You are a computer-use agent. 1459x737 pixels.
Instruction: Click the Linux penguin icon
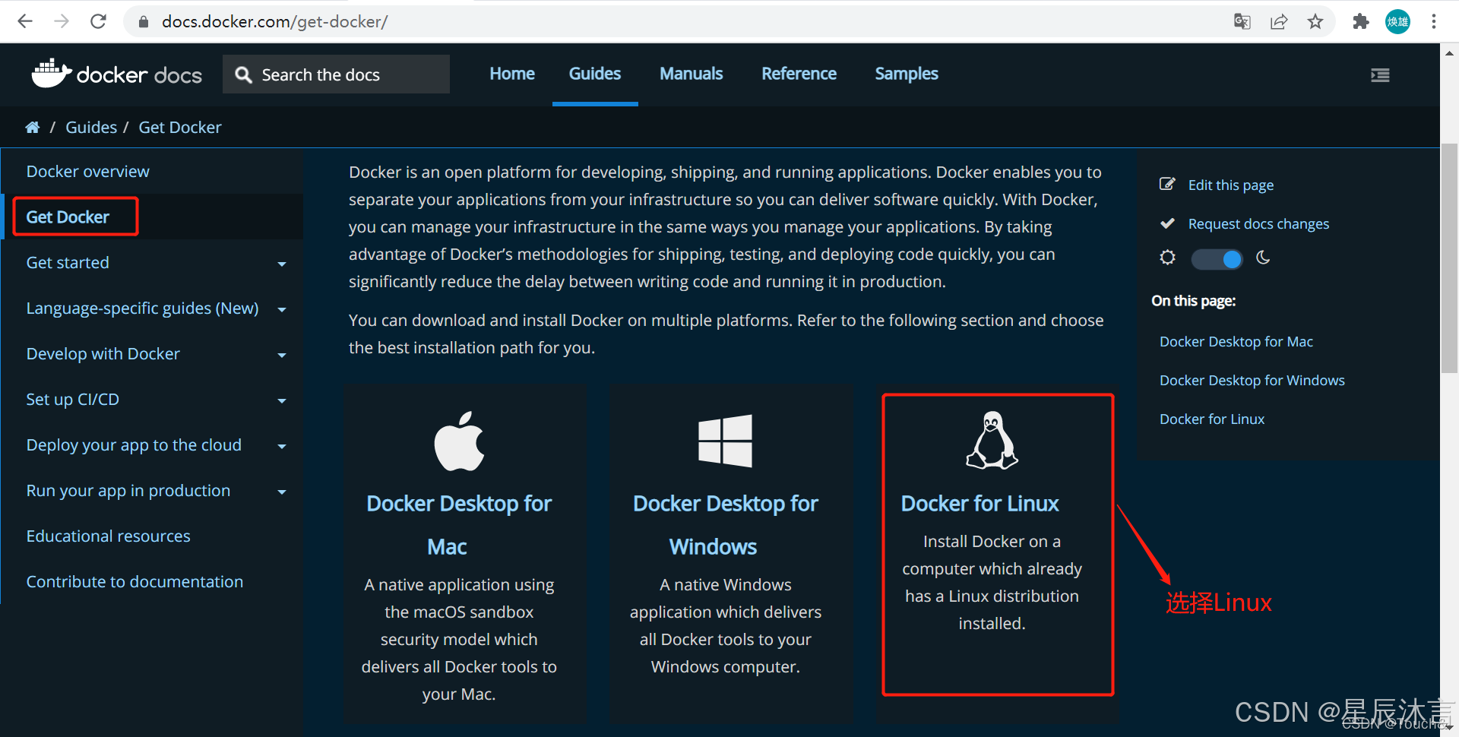click(x=992, y=440)
